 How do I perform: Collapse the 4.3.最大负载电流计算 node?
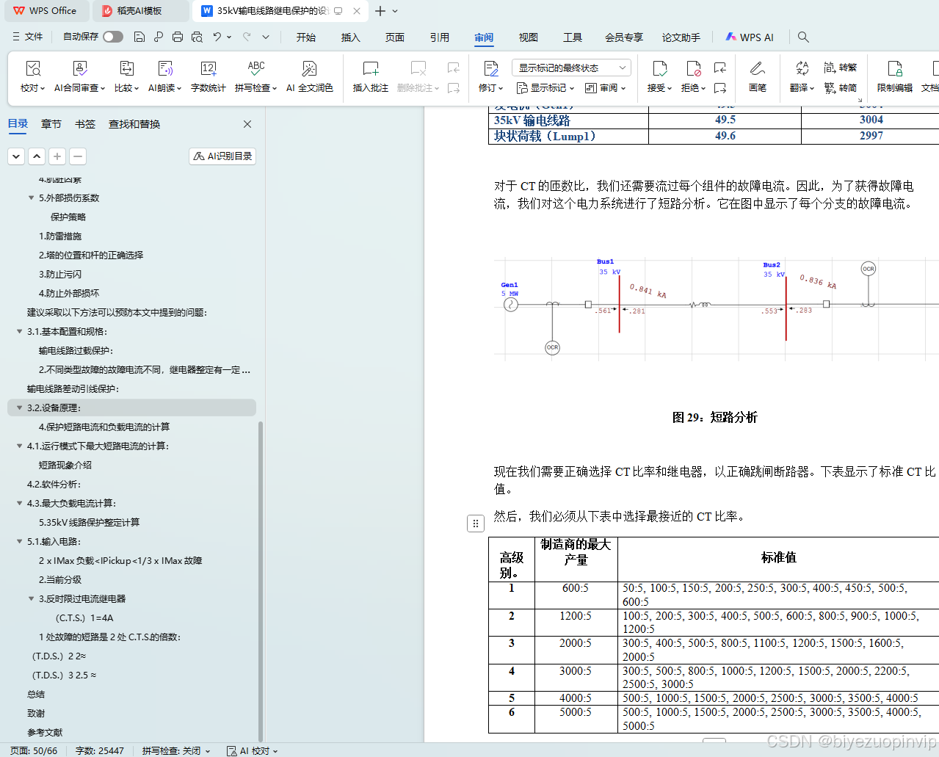19,504
